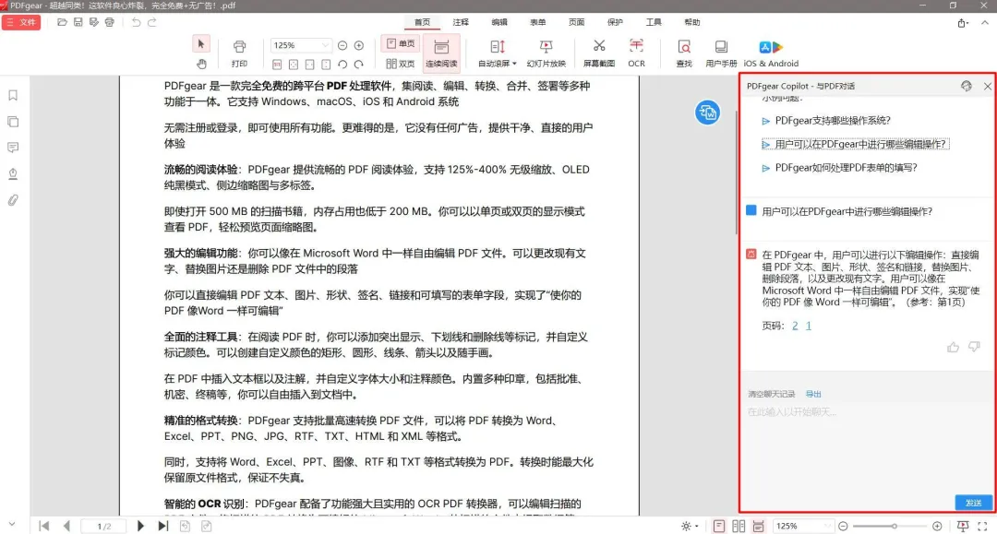
Task: Open the 文件 file menu
Action: tap(21, 22)
